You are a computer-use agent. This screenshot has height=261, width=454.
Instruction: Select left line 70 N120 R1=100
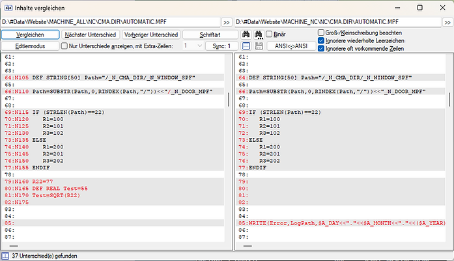tap(113, 119)
